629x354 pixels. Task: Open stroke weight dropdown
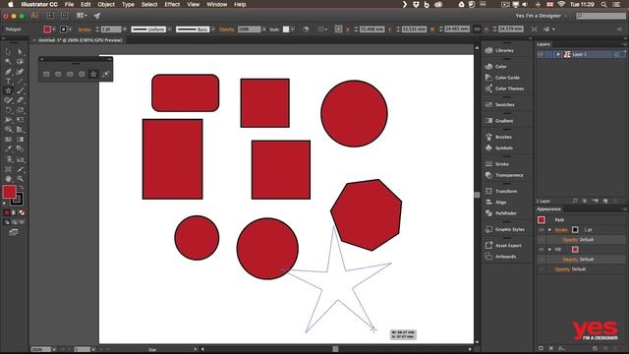coord(125,29)
